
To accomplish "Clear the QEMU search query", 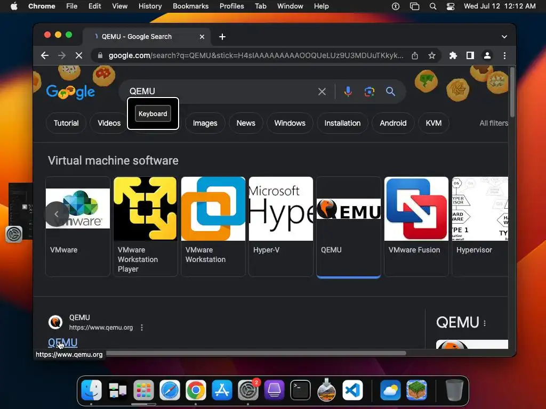I will [322, 92].
